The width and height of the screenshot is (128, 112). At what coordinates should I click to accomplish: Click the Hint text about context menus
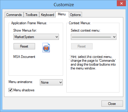(x=93, y=62)
